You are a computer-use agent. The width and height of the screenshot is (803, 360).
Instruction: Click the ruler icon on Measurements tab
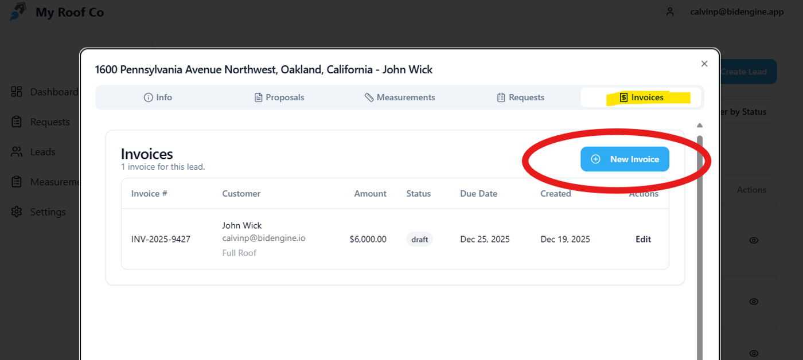coord(369,97)
